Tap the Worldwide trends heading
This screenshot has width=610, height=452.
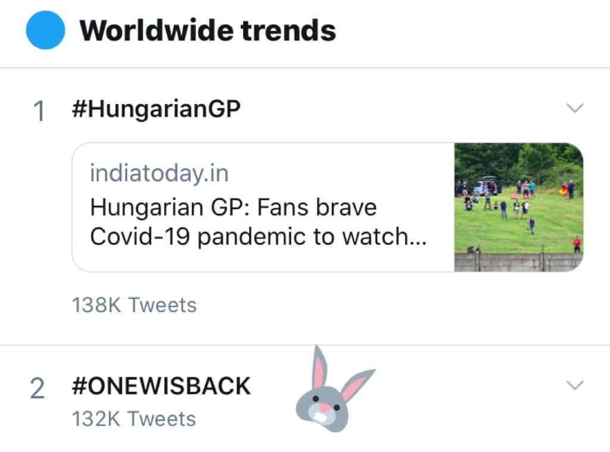(208, 30)
